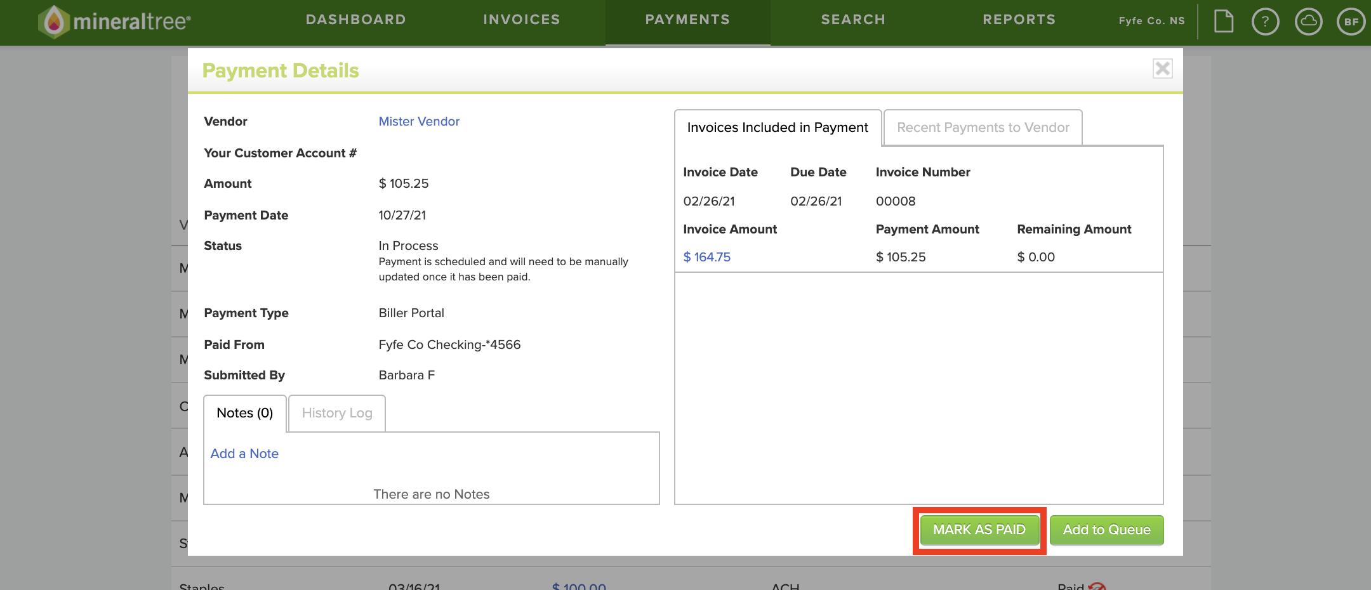Viewport: 1371px width, 590px height.
Task: Open the Mister Vendor link
Action: (x=419, y=121)
